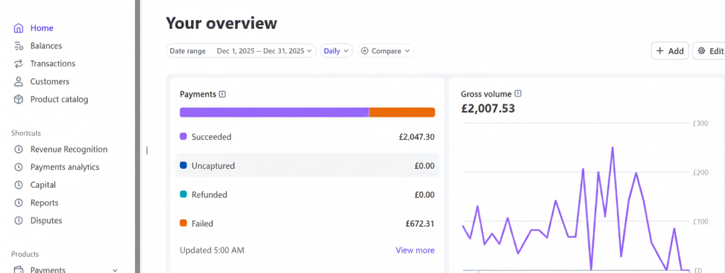This screenshot has width=725, height=273.
Task: Click the Compare circle icon
Action: point(364,51)
